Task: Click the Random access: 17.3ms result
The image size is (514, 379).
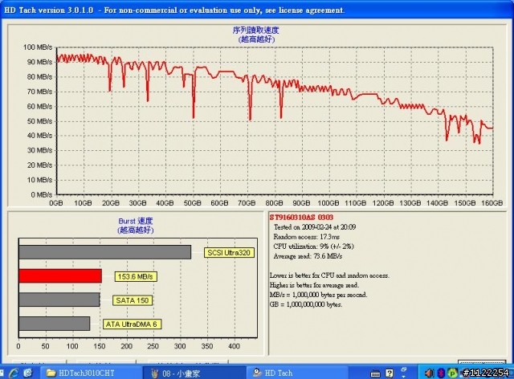Action: (307, 237)
